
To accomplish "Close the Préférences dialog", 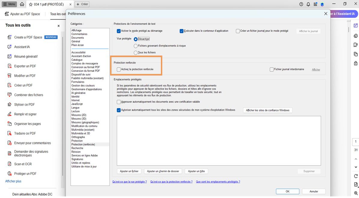I will click(x=326, y=14).
